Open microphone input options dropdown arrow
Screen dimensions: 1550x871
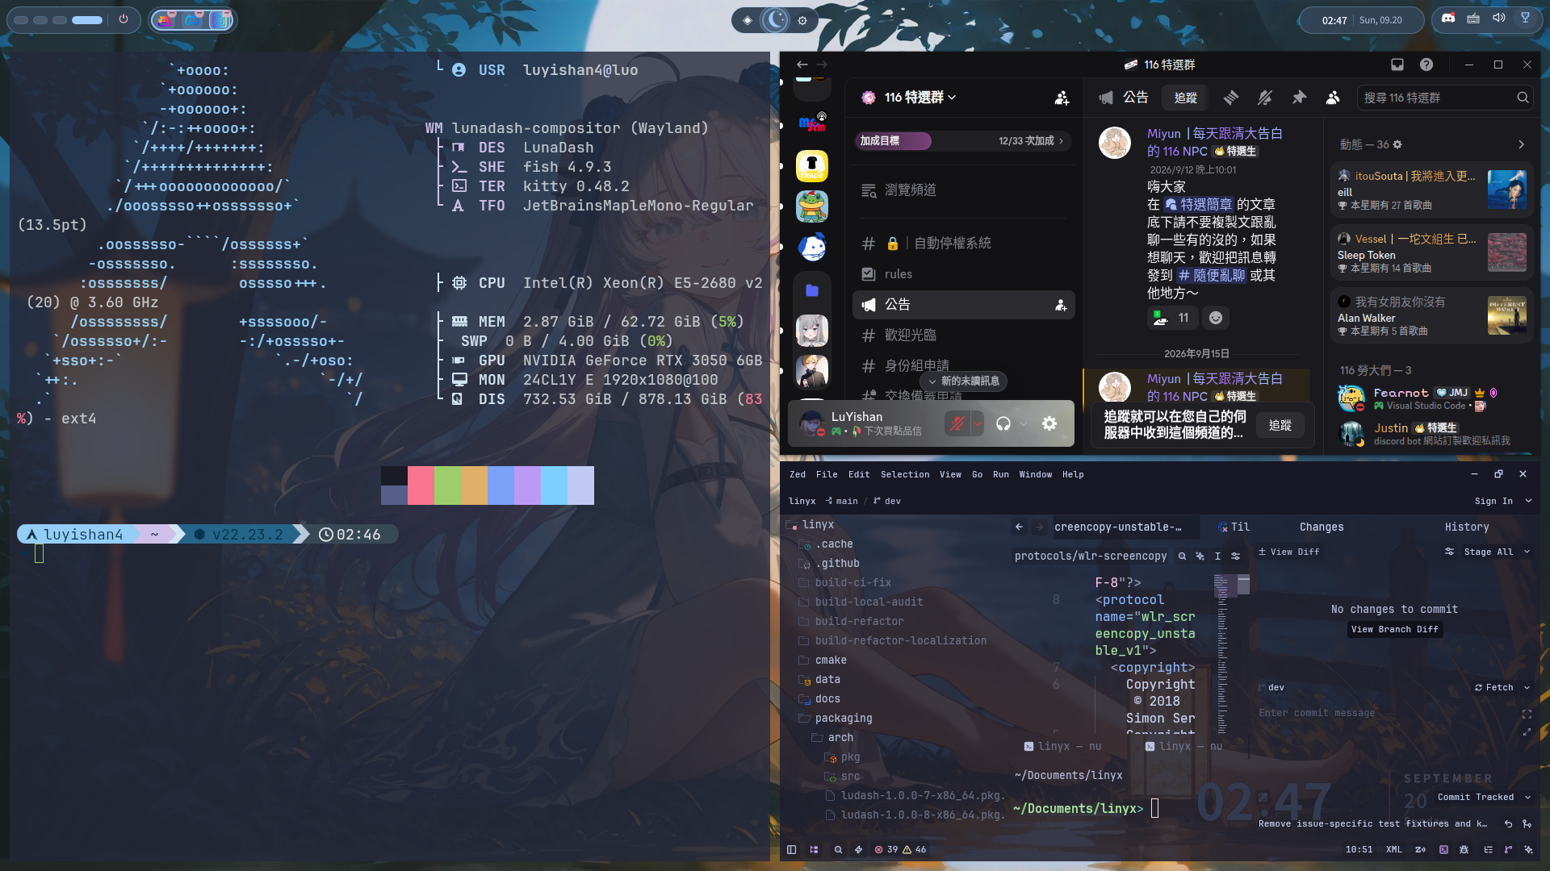pos(978,423)
